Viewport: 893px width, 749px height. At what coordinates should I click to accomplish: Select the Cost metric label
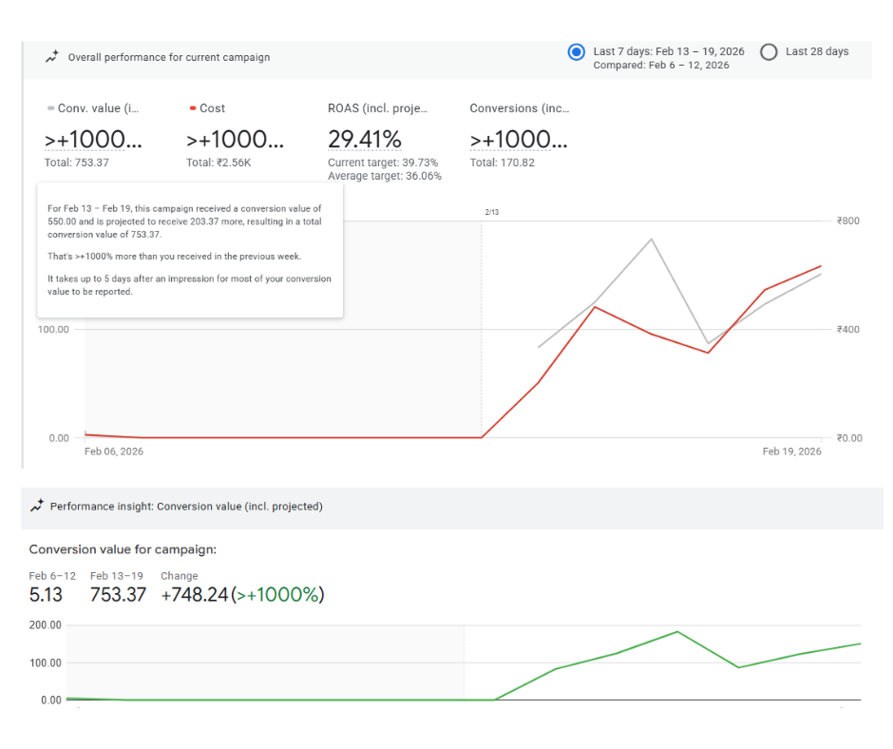click(x=212, y=108)
